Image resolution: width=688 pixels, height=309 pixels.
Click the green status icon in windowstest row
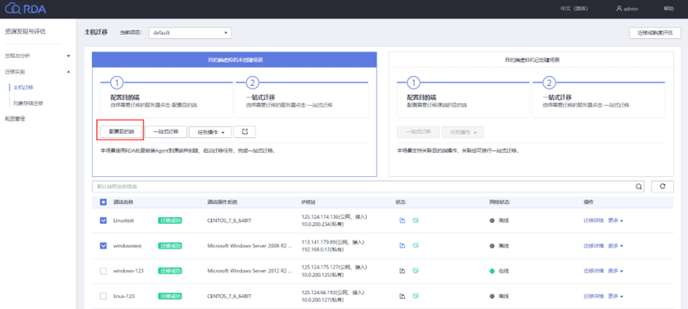[x=416, y=246]
